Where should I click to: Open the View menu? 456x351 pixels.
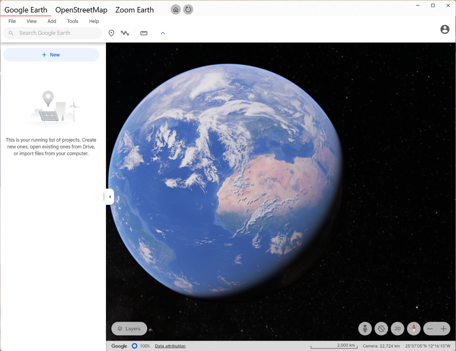click(32, 21)
